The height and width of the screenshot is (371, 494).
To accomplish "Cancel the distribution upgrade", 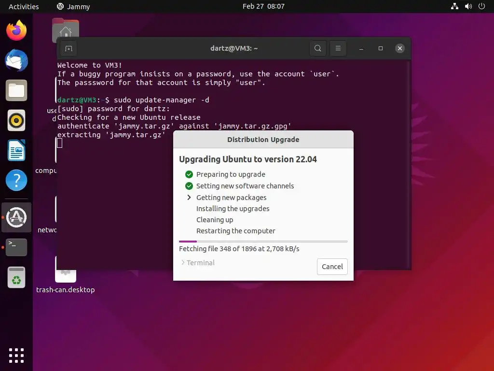I will pos(332,267).
